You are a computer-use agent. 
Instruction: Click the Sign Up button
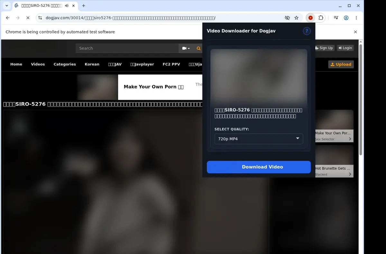pyautogui.click(x=324, y=48)
